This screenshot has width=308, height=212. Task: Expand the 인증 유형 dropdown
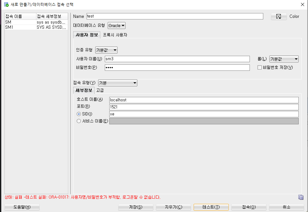tap(106, 50)
